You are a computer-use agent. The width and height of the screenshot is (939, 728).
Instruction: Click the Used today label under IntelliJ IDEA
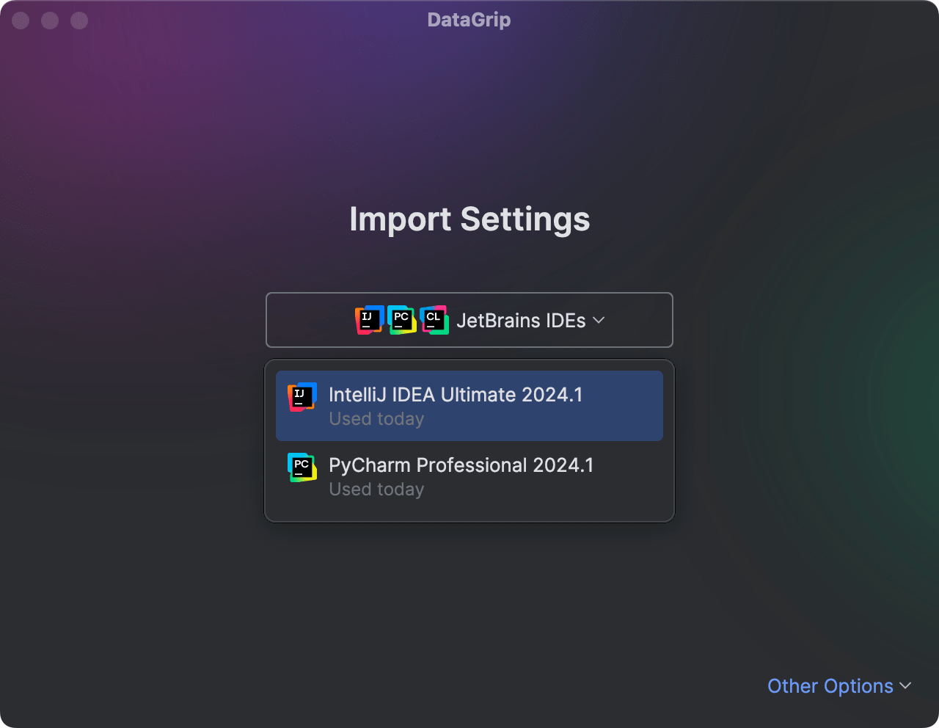(376, 418)
